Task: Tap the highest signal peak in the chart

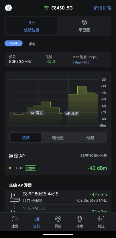Action: 82,86
